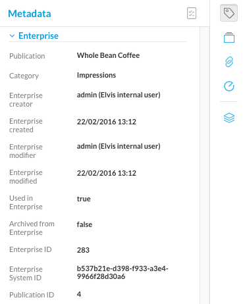Open the Collections panel icon
The width and height of the screenshot is (245, 304).
[229, 38]
